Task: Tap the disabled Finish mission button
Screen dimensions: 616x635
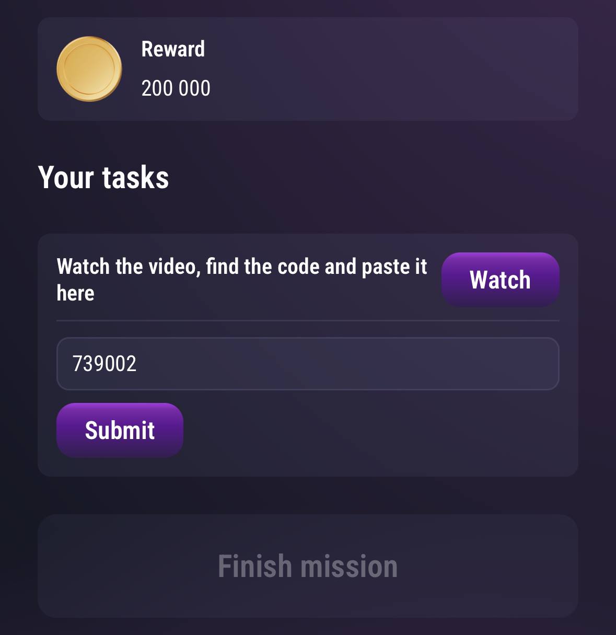Action: [x=308, y=566]
